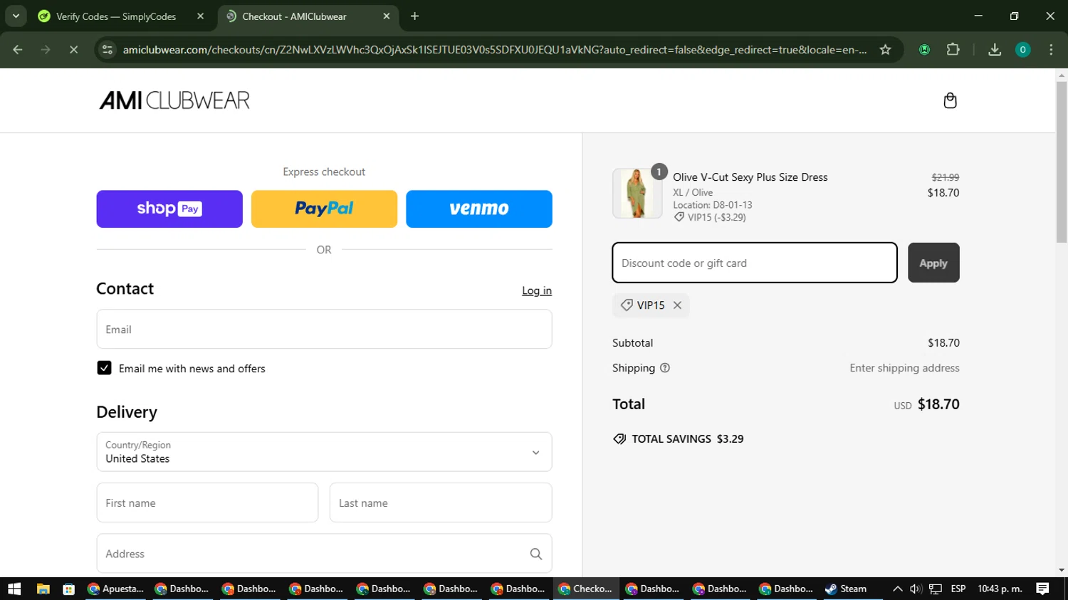Open the volume control in system tray
Image resolution: width=1068 pixels, height=600 pixels.
tap(916, 589)
